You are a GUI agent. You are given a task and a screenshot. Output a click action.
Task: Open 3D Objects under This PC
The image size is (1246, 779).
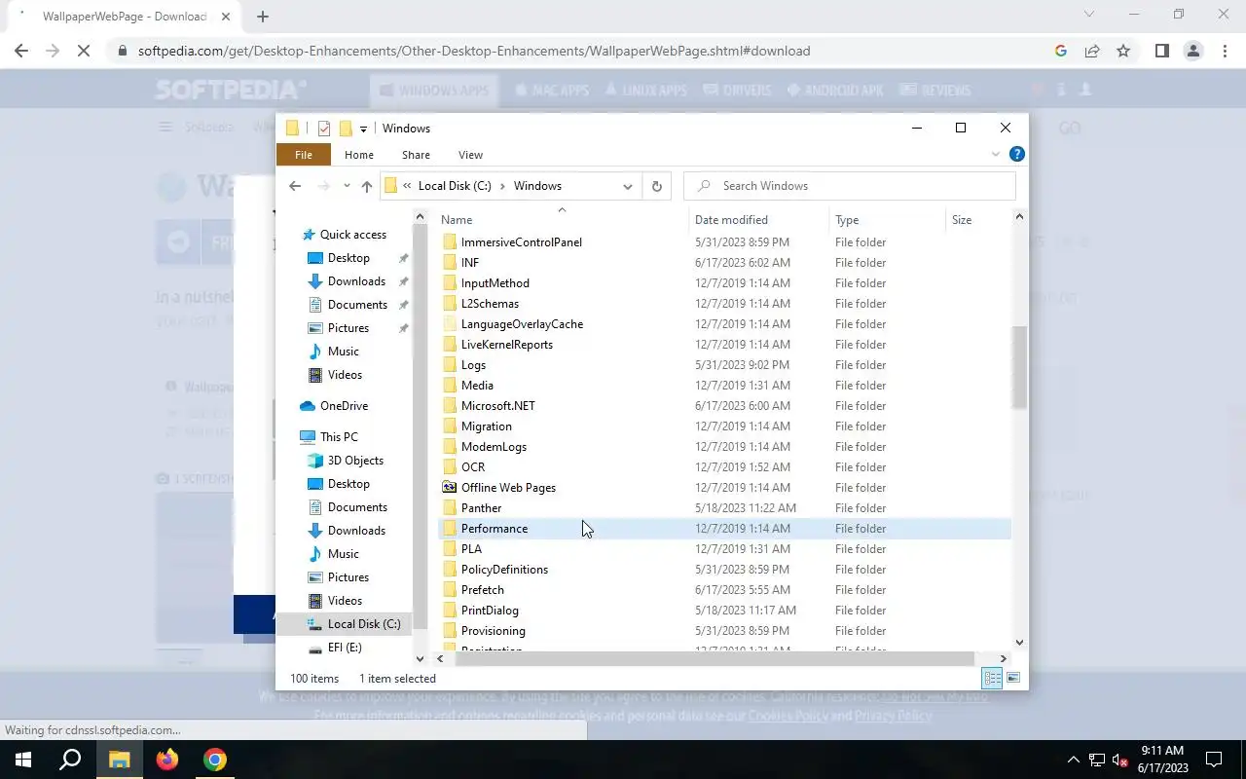355,461
